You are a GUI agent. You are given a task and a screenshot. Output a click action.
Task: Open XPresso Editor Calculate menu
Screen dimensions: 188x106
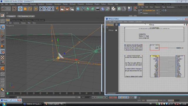coord(138,22)
